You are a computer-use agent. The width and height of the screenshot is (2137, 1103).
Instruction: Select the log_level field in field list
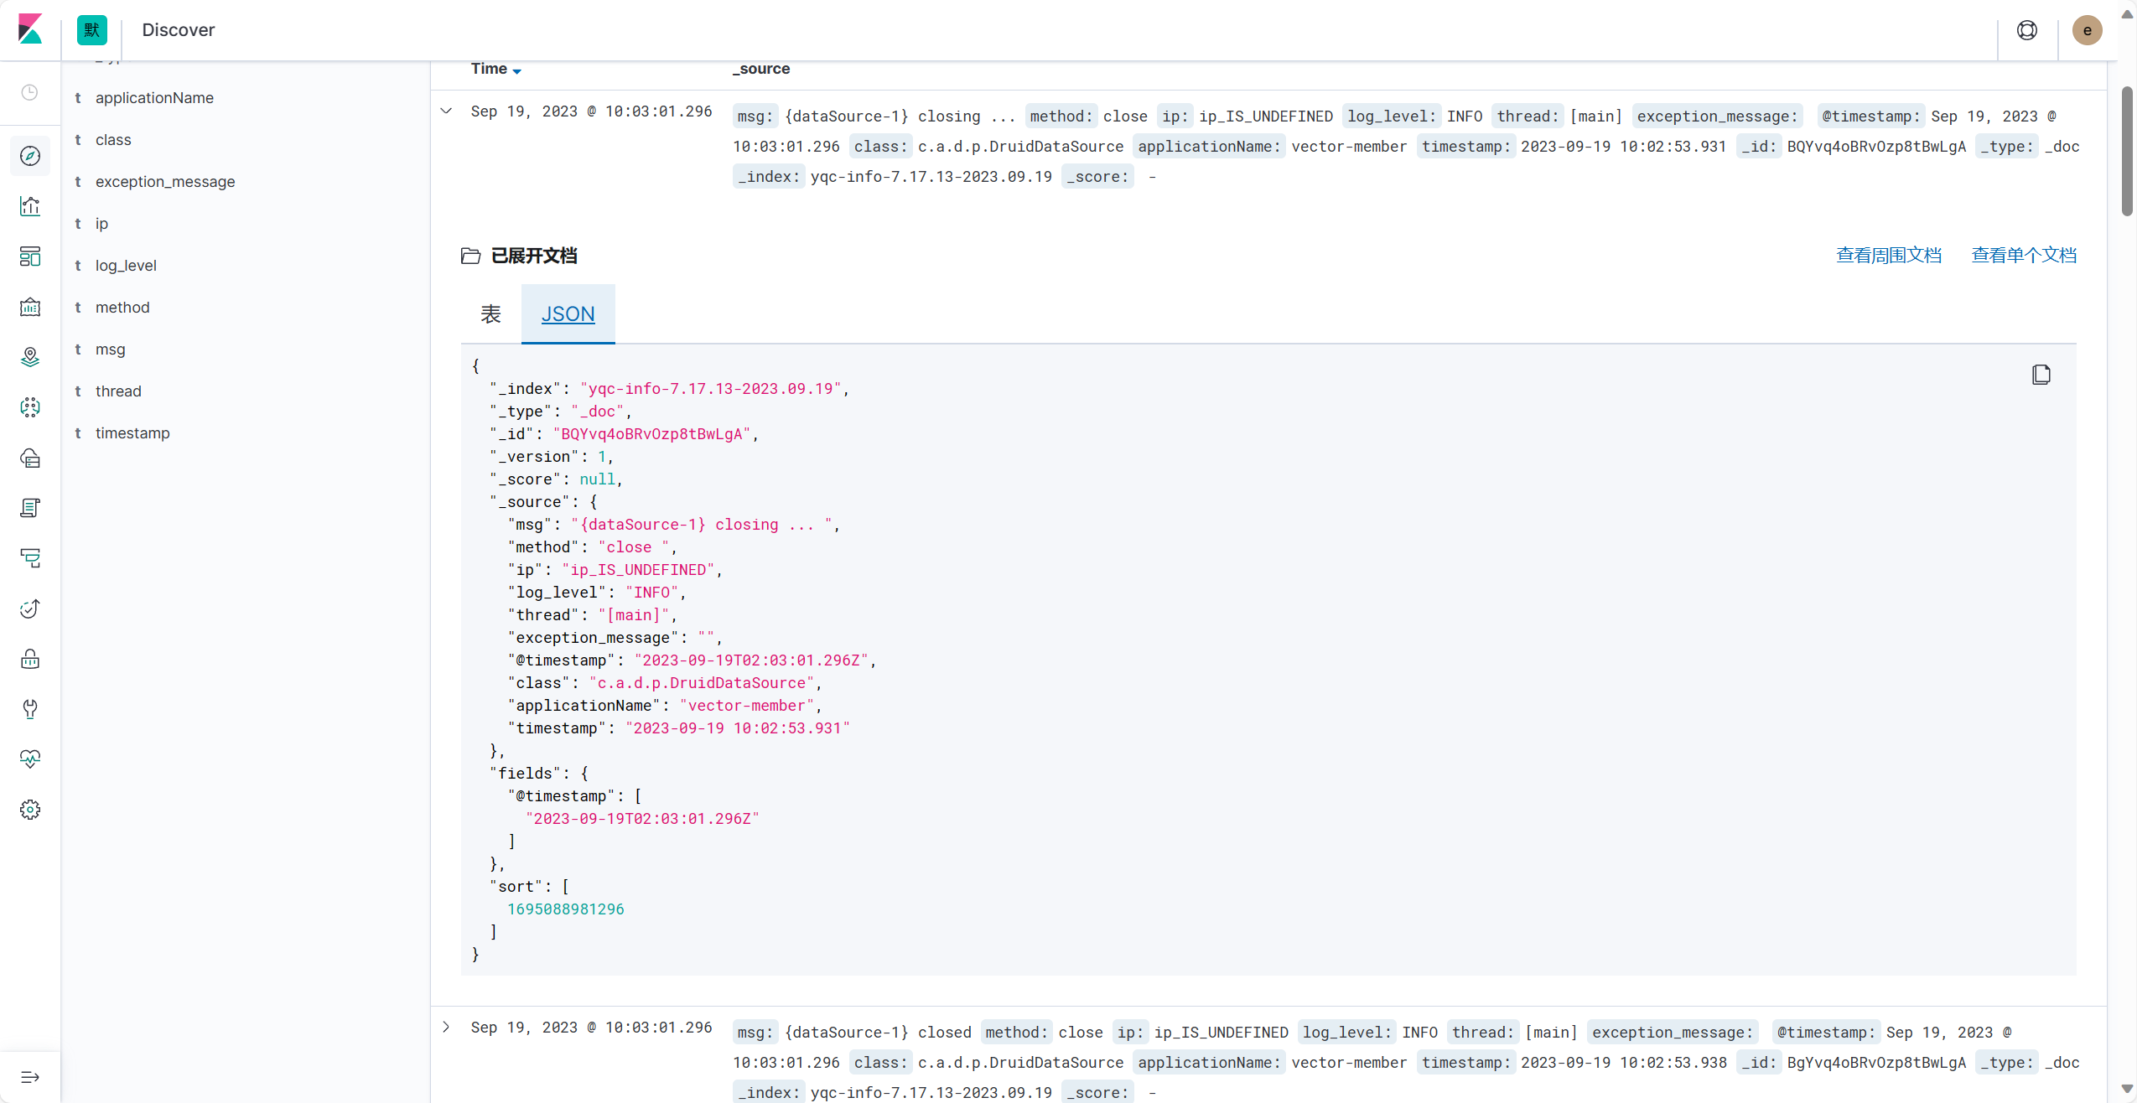[x=126, y=266]
